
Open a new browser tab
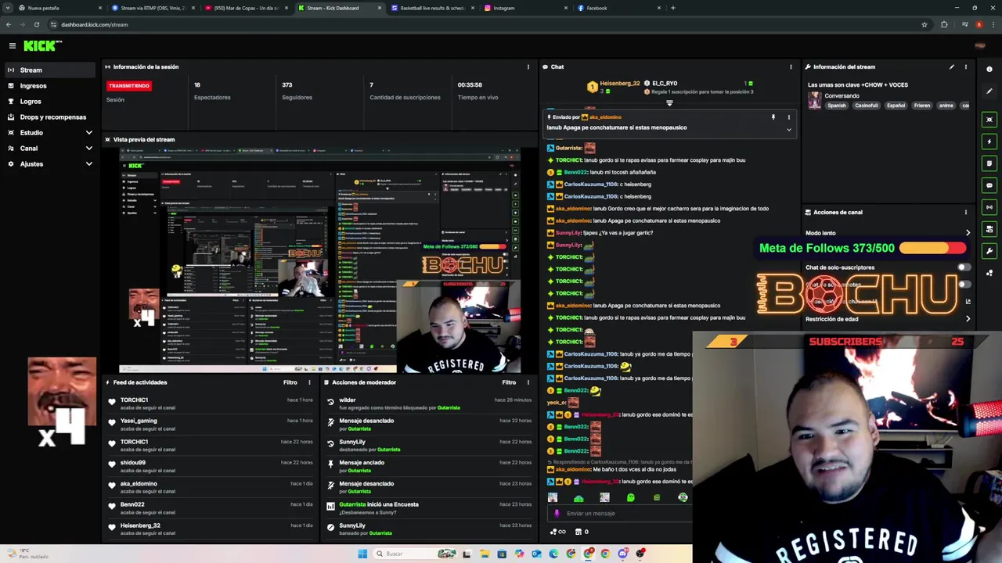[x=672, y=8]
